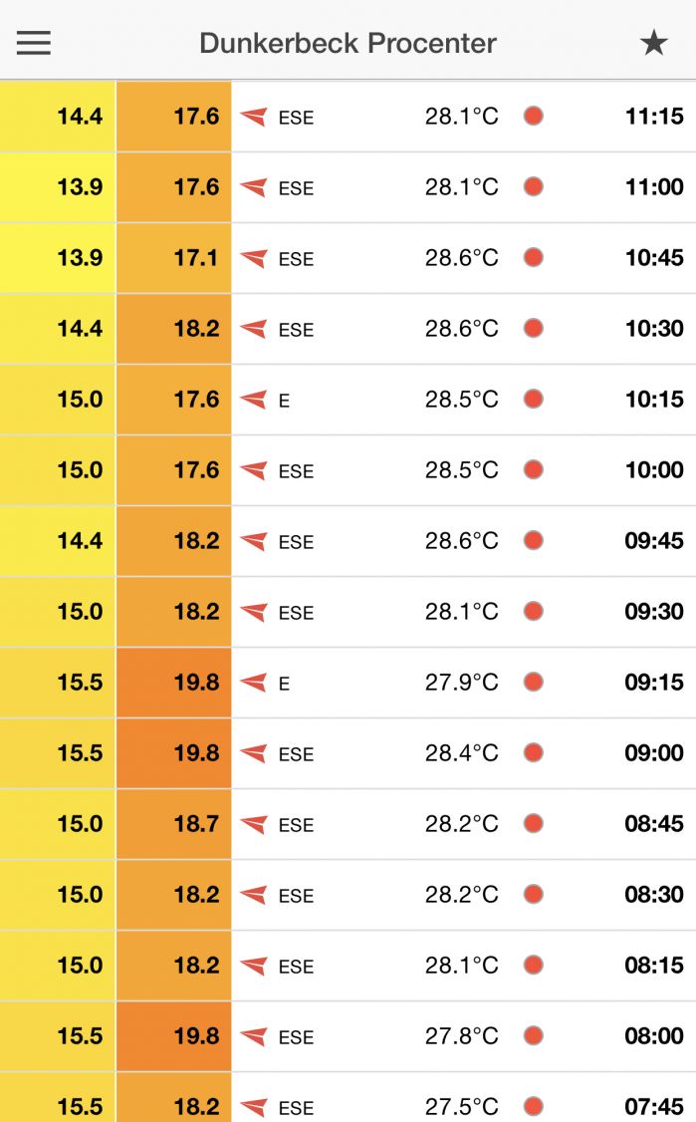
Task: Select the 09:00 time label
Action: 654,753
